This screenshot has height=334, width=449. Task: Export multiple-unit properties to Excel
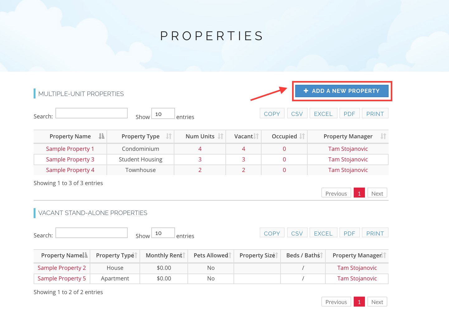(323, 113)
